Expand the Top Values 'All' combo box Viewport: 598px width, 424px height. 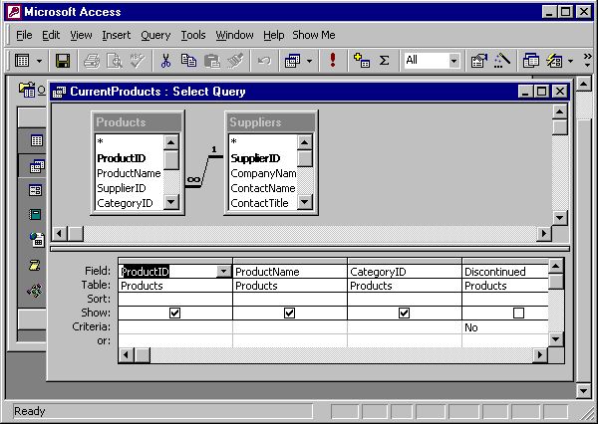(x=453, y=61)
